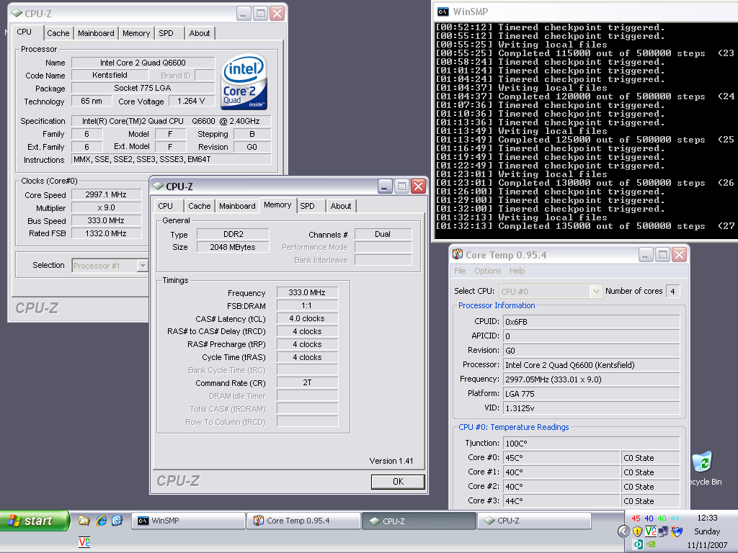This screenshot has width=738, height=553.
Task: Click the Quick Launch icon right of Internet Explorer
Action: click(117, 521)
